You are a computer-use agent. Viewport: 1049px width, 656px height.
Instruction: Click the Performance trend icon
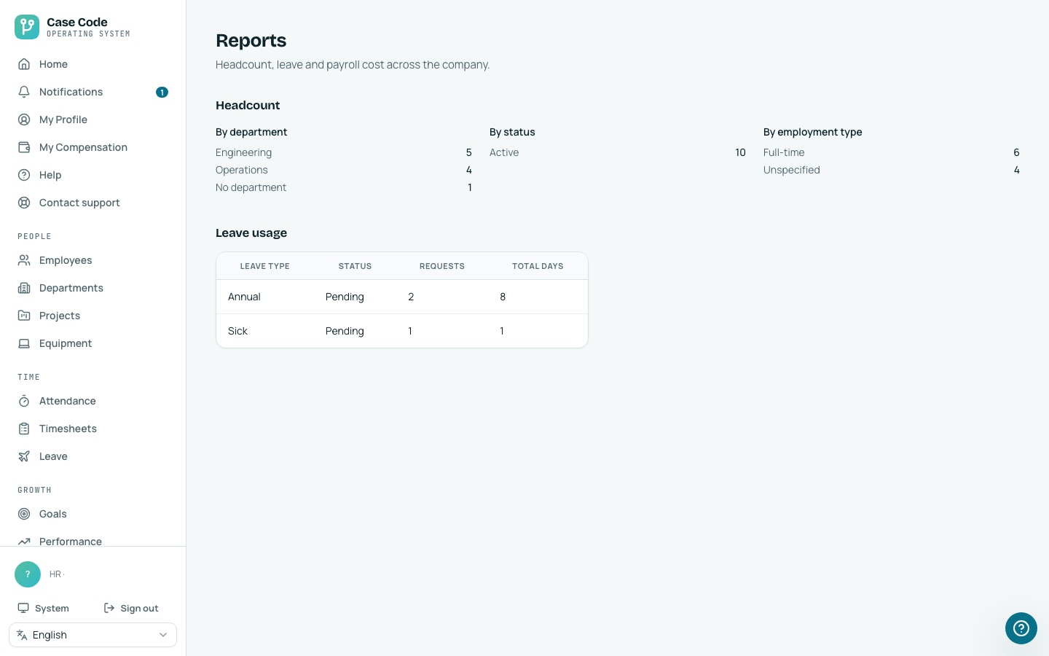click(24, 542)
